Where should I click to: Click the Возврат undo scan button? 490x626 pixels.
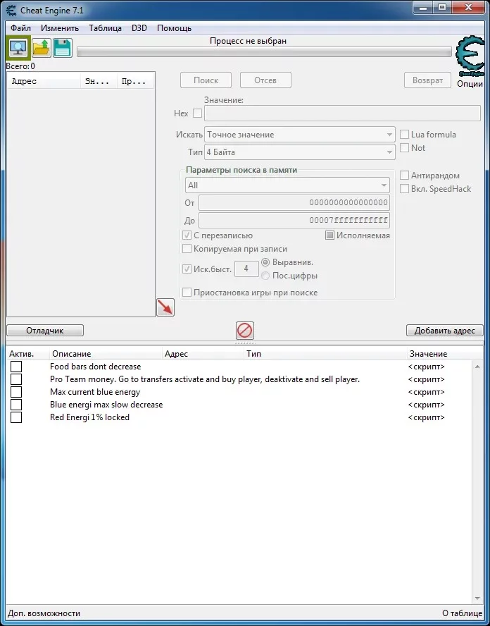[428, 80]
